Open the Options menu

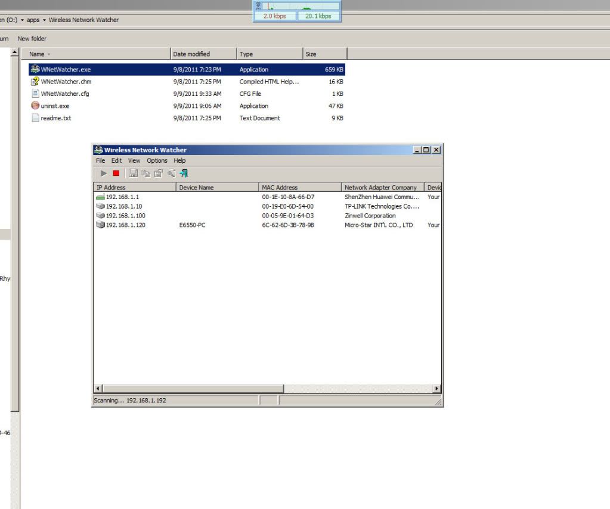(157, 161)
